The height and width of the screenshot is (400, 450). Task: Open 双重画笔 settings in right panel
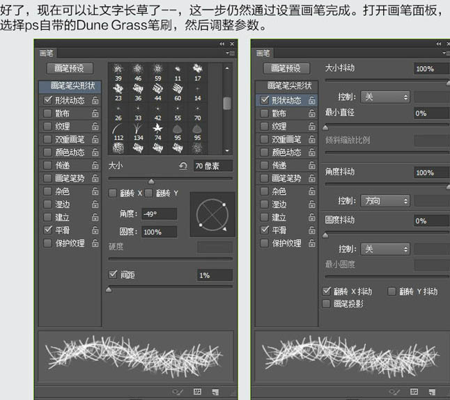point(287,140)
